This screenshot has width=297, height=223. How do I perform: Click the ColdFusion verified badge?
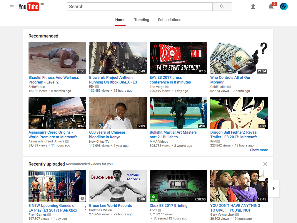[x=229, y=87]
